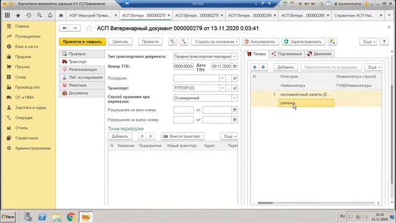396x223 pixels.
Task: Click Дт/Кт icon left of Создать на основании
Action: (x=184, y=42)
